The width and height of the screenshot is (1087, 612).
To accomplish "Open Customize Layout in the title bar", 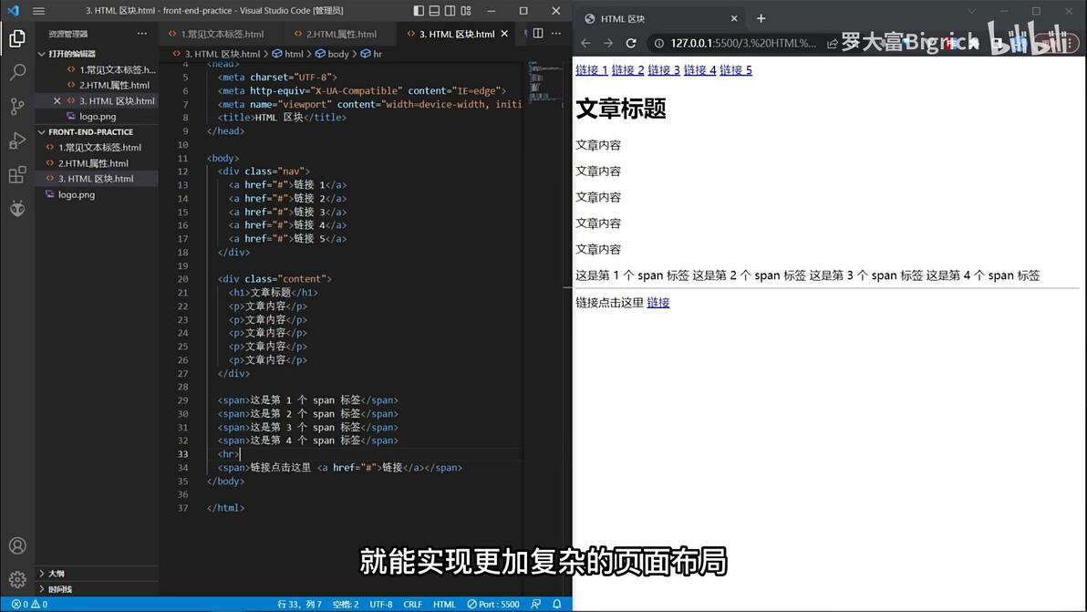I will tap(466, 10).
